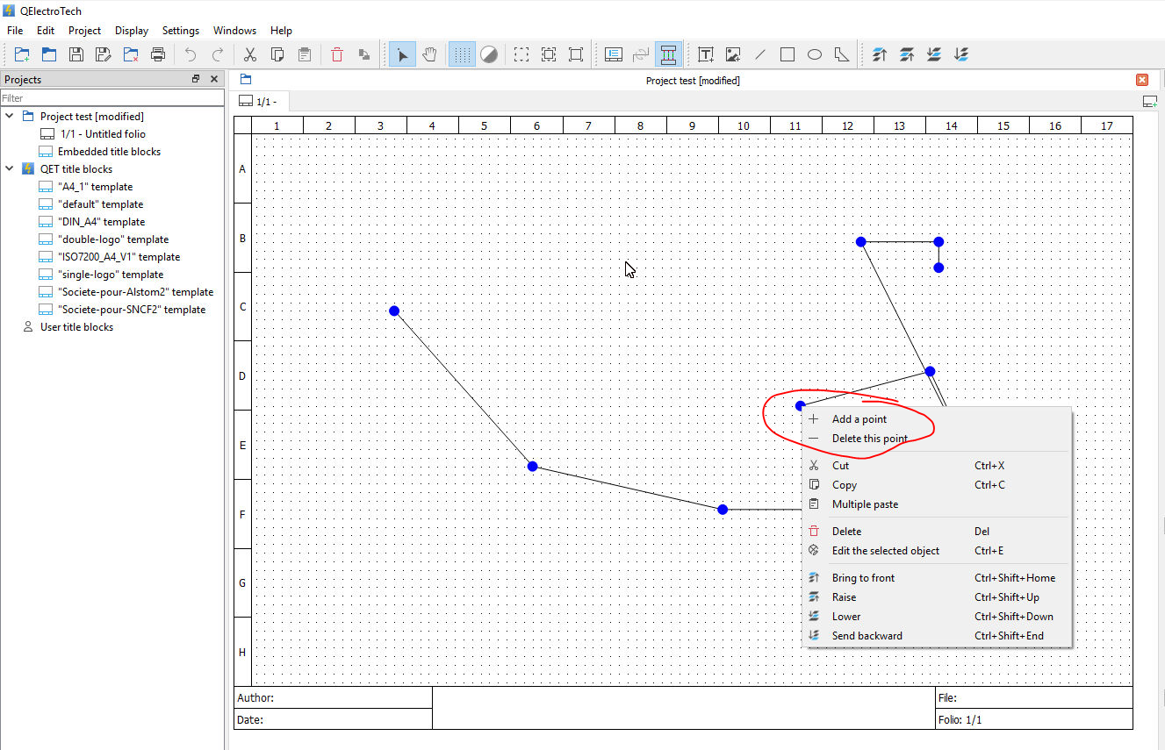The height and width of the screenshot is (750, 1165).
Task: Open the Display menu
Action: point(132,30)
